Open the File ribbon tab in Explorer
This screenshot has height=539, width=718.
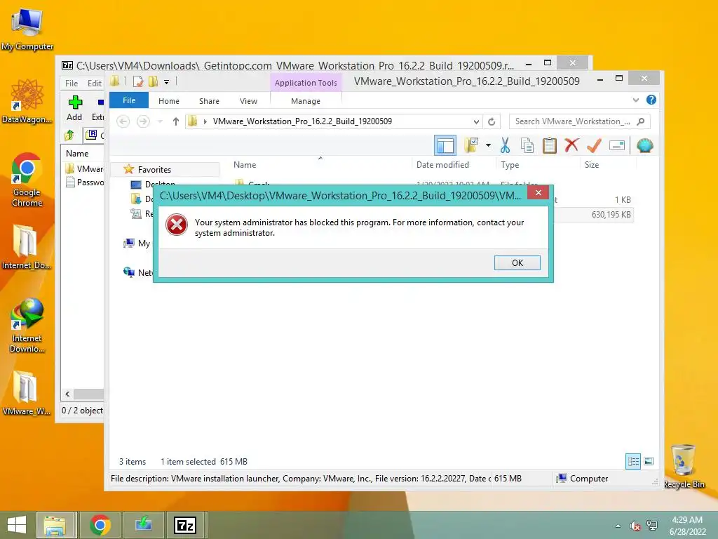click(x=129, y=100)
